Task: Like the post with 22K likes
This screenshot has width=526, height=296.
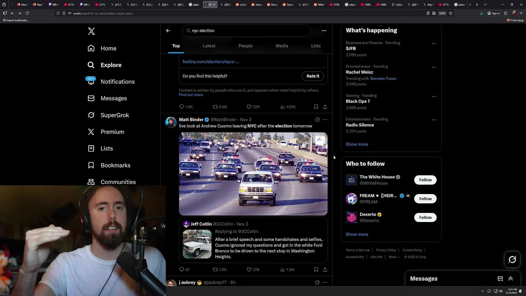Action: coord(253,107)
